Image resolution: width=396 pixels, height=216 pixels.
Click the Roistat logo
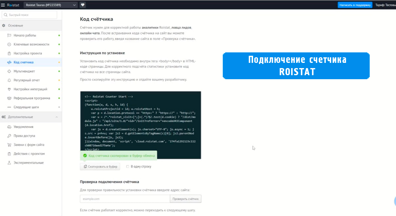[x=13, y=5]
